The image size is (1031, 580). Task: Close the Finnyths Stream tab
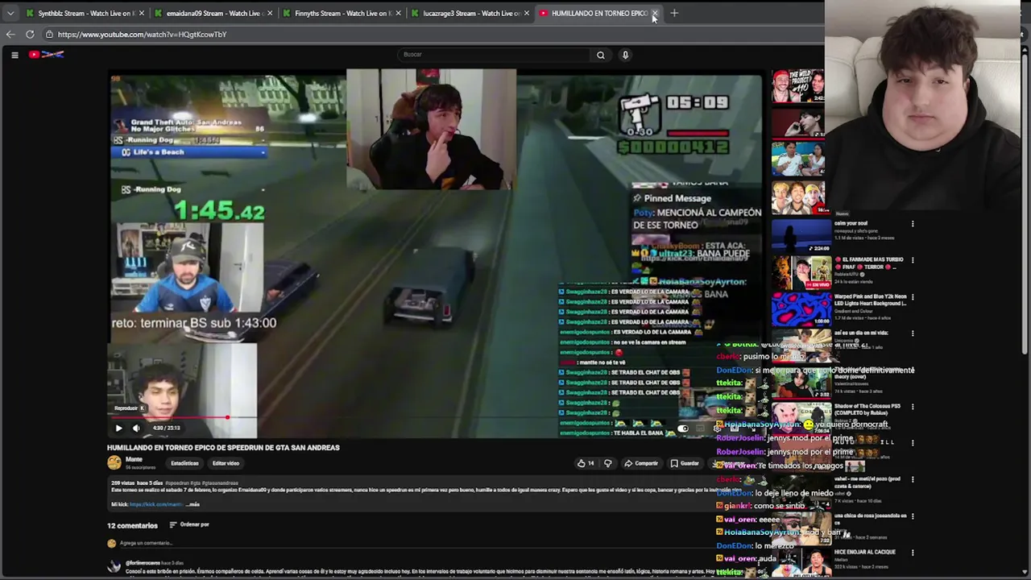(x=398, y=13)
